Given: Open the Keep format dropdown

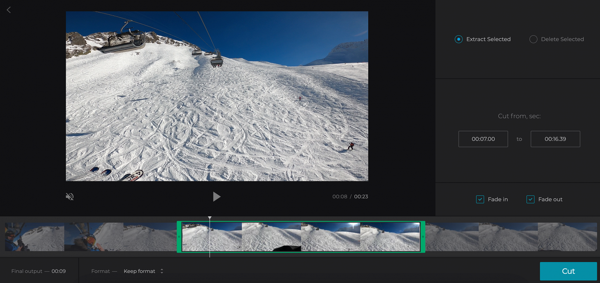Looking at the screenshot, I should (x=139, y=271).
